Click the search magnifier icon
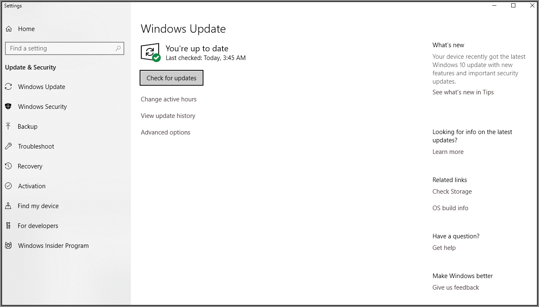 coord(118,48)
